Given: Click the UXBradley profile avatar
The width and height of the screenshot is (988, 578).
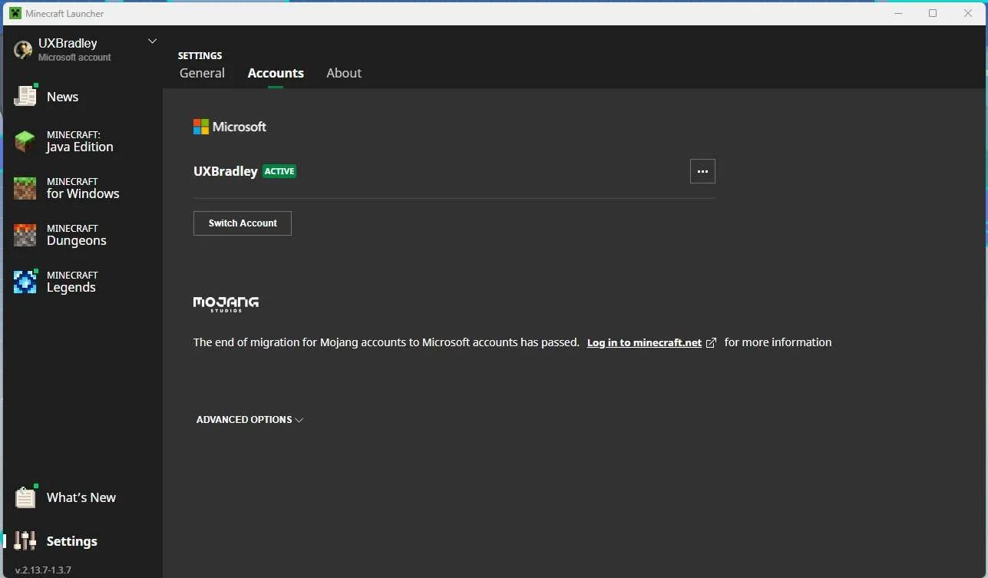Looking at the screenshot, I should pos(23,50).
